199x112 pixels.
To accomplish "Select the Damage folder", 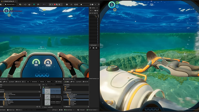I will pos(72,102).
